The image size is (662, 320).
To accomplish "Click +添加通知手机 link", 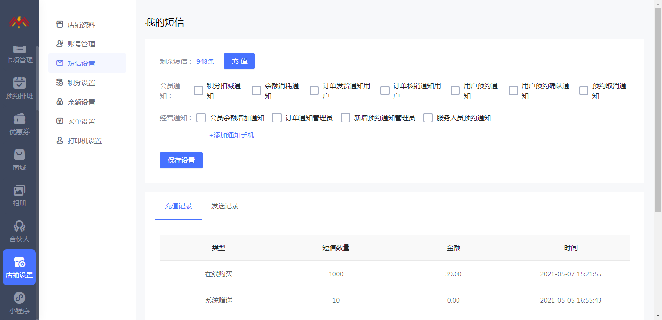I will tap(232, 135).
